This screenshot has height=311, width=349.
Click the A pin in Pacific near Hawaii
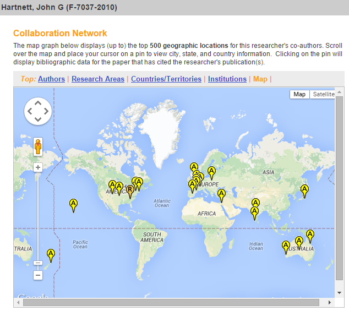(73, 205)
